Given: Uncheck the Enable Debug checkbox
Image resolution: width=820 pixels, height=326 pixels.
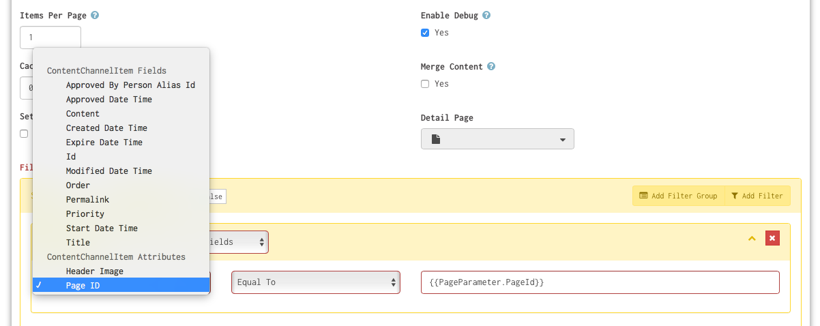Looking at the screenshot, I should 425,33.
